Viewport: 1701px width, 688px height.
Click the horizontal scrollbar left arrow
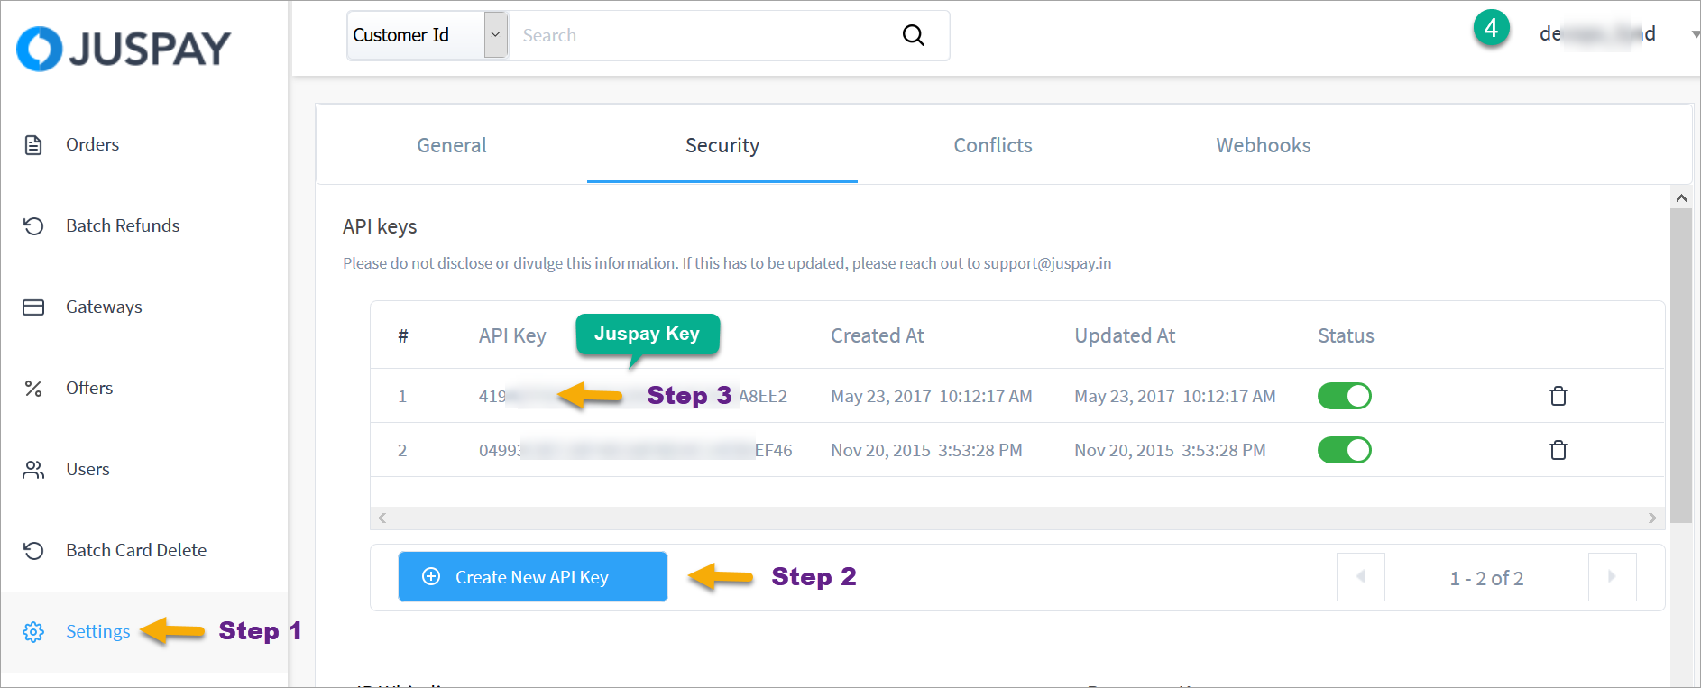(x=382, y=518)
